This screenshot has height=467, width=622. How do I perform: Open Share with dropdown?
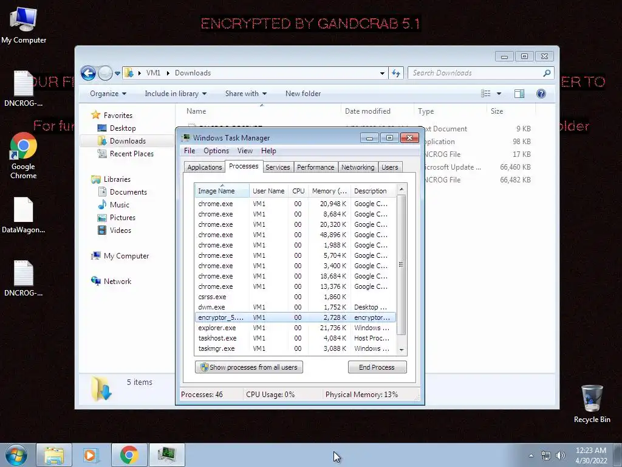click(245, 94)
